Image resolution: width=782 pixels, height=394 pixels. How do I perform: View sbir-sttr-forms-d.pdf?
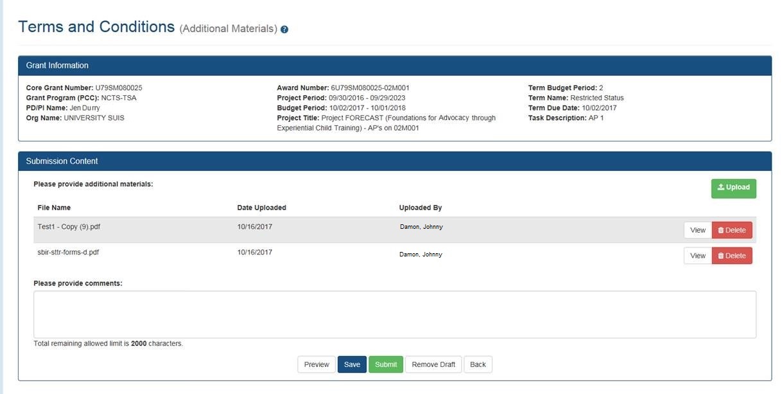(x=697, y=255)
